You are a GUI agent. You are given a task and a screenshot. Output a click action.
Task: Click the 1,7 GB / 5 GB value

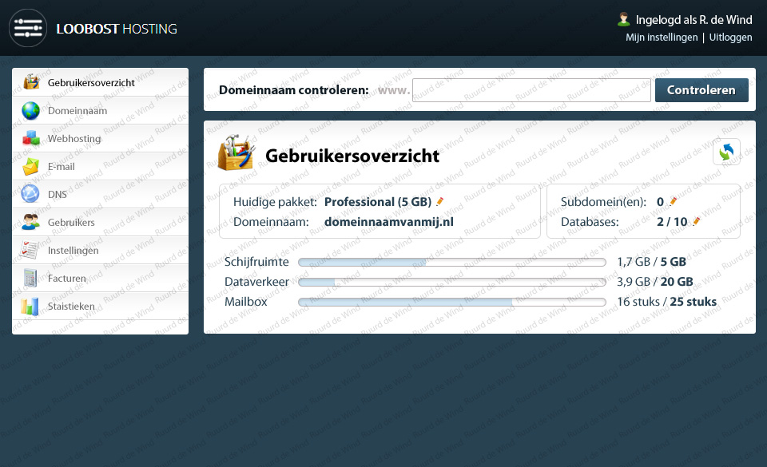click(652, 262)
